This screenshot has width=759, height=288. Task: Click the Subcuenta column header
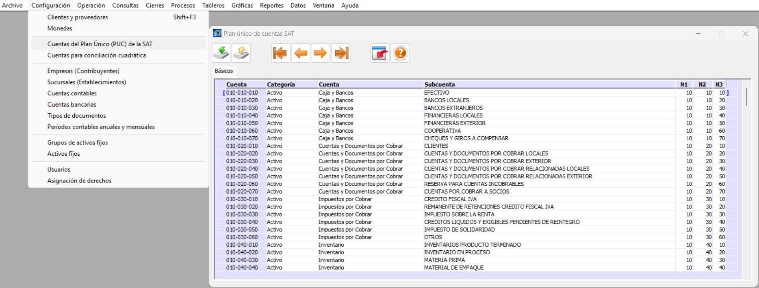click(x=440, y=84)
